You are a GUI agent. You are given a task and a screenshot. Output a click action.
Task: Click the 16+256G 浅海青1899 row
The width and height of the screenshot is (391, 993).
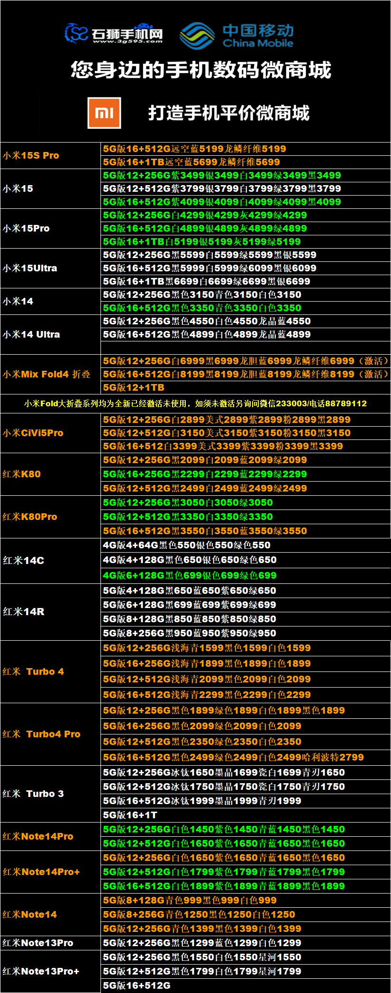[246, 663]
